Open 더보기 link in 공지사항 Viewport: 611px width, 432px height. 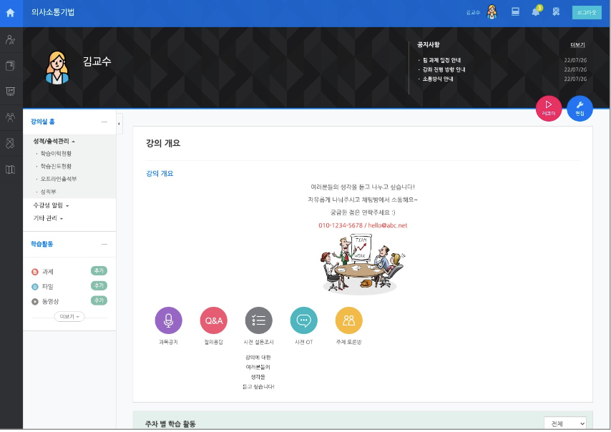[x=577, y=45]
